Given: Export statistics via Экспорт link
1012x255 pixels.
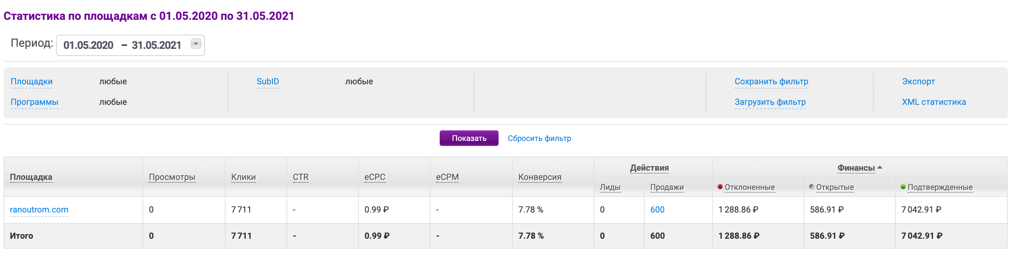Looking at the screenshot, I should [918, 81].
